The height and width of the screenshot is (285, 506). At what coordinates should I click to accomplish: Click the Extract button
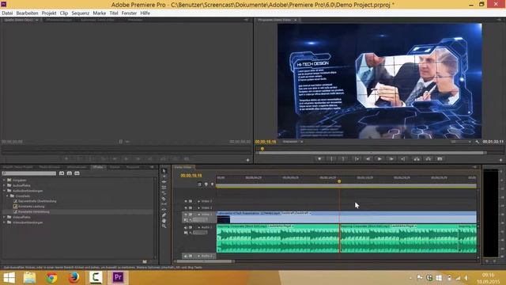(x=429, y=159)
